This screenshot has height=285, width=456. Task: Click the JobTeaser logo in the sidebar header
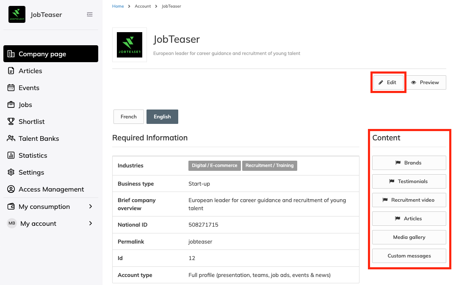pyautogui.click(x=17, y=14)
